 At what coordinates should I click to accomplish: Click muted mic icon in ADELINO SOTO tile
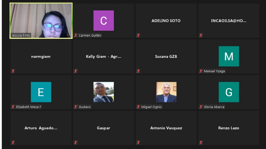138,35
